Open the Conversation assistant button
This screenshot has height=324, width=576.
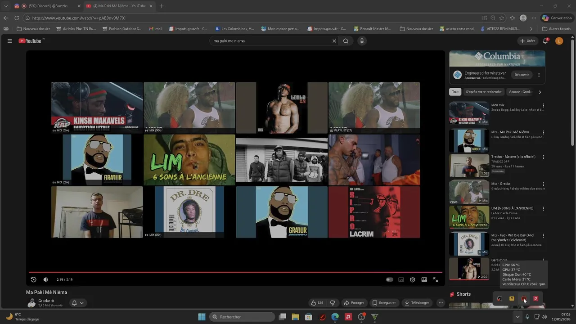pos(557,18)
